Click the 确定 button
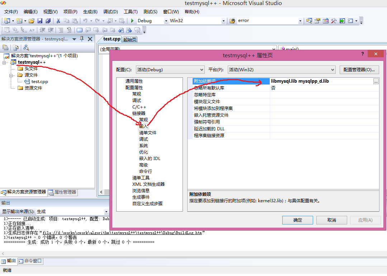Viewport: 387px width, 276px height. click(297, 220)
